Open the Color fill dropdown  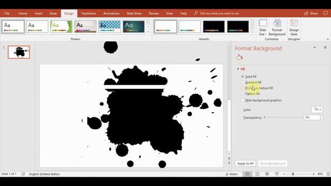pos(317,110)
